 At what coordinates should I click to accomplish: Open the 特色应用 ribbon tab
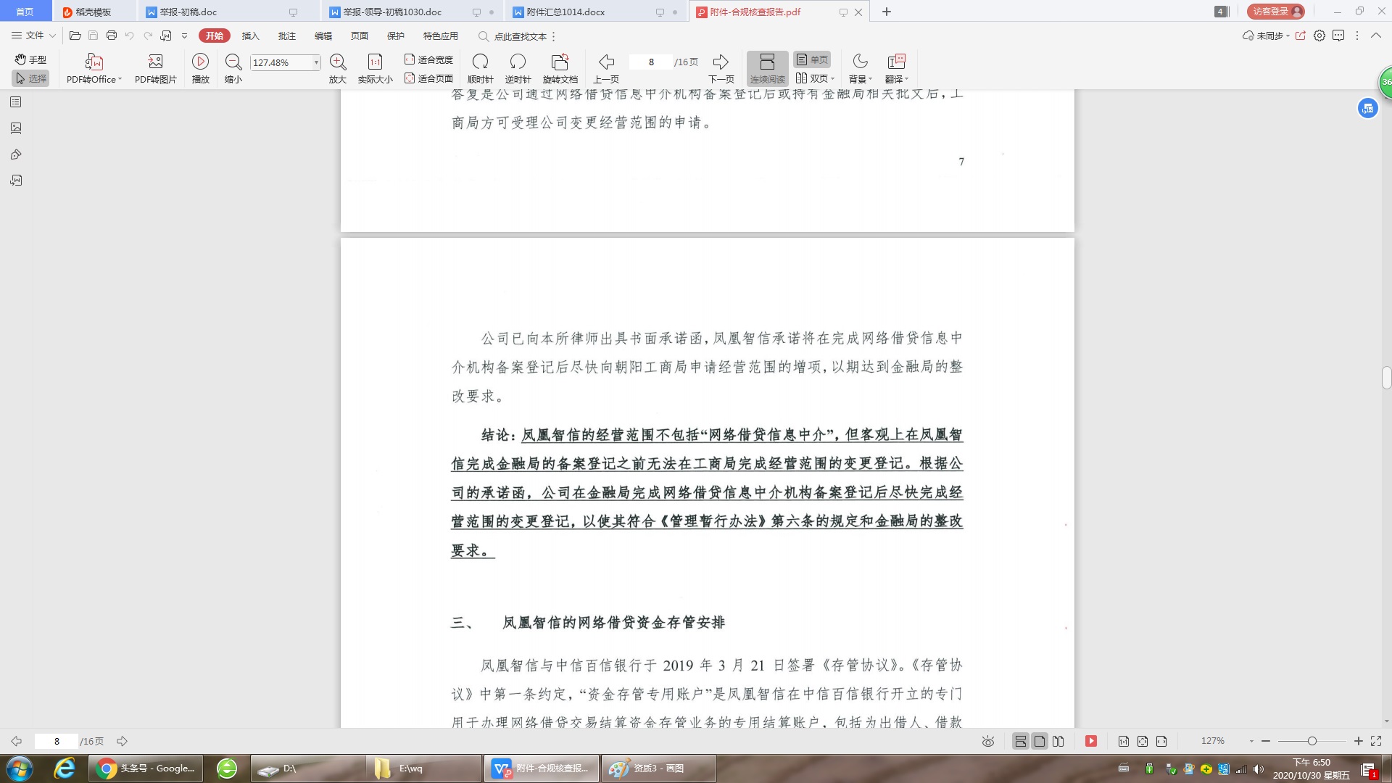[441, 36]
